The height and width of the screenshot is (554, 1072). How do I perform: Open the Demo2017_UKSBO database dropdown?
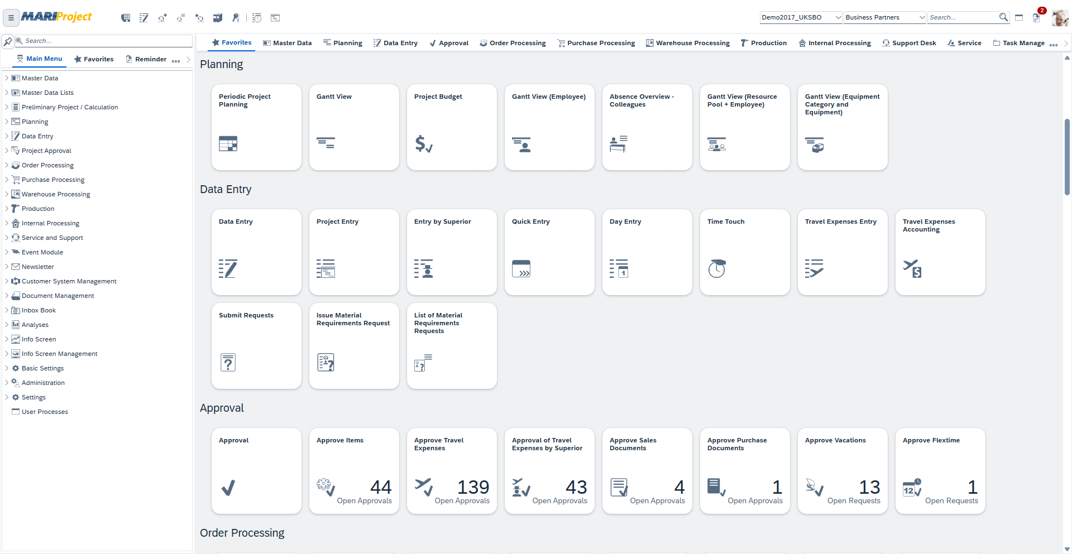coord(800,17)
